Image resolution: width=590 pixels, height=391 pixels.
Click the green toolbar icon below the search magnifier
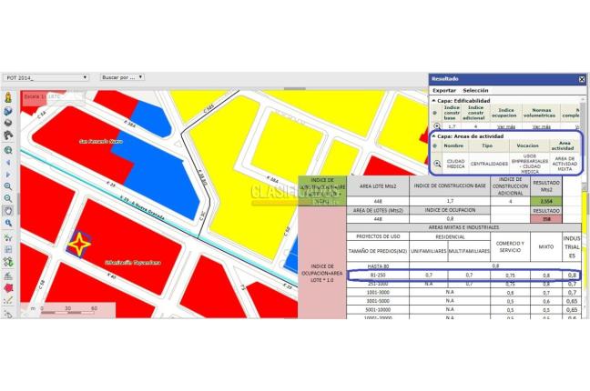click(x=8, y=237)
